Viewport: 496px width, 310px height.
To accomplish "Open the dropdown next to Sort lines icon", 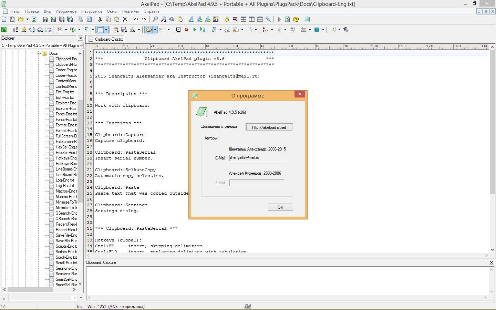I will [272, 30].
